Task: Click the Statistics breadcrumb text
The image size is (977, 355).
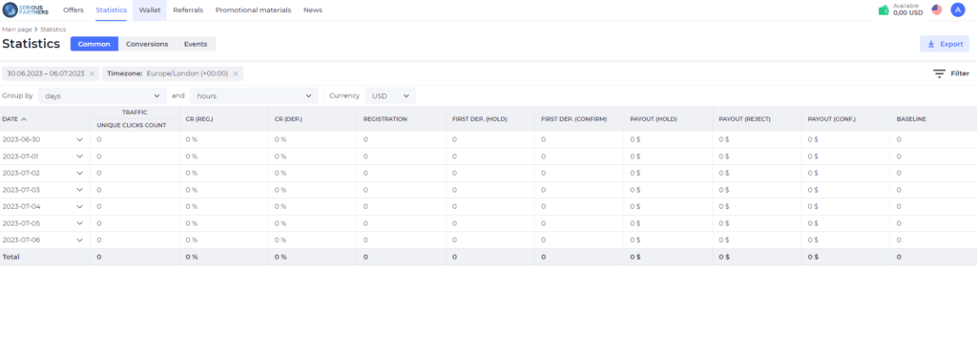Action: coord(53,30)
